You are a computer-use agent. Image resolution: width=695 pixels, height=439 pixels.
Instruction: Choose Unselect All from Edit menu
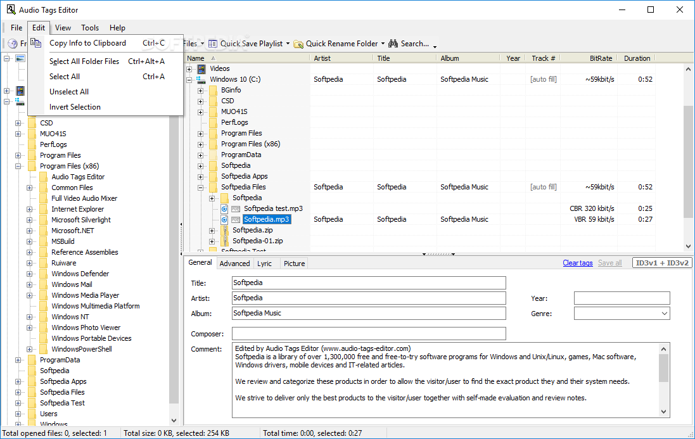point(106,92)
